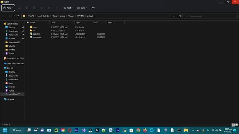
Task: Open the Scheme folder in sidebar
Action: 12,46
